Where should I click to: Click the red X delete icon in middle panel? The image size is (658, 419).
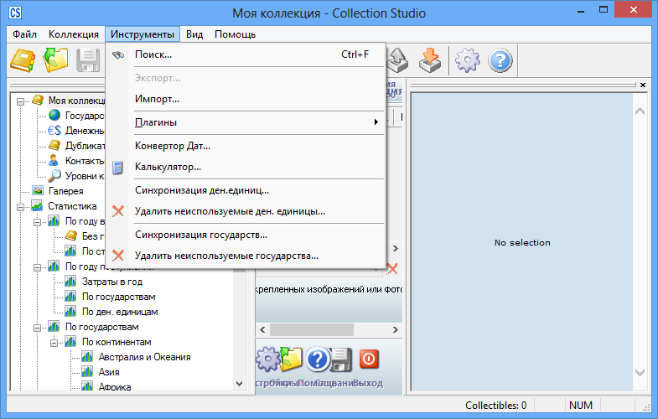coord(392,268)
